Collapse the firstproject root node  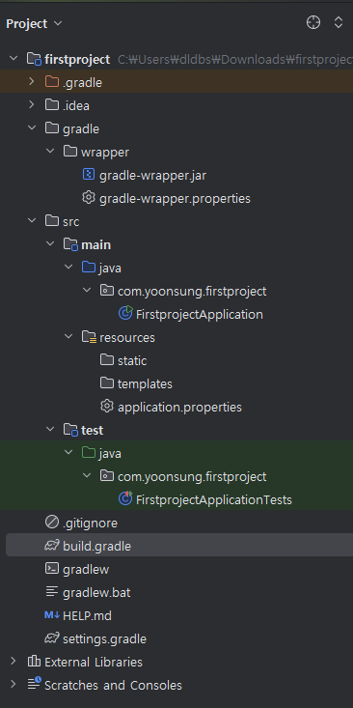14,59
